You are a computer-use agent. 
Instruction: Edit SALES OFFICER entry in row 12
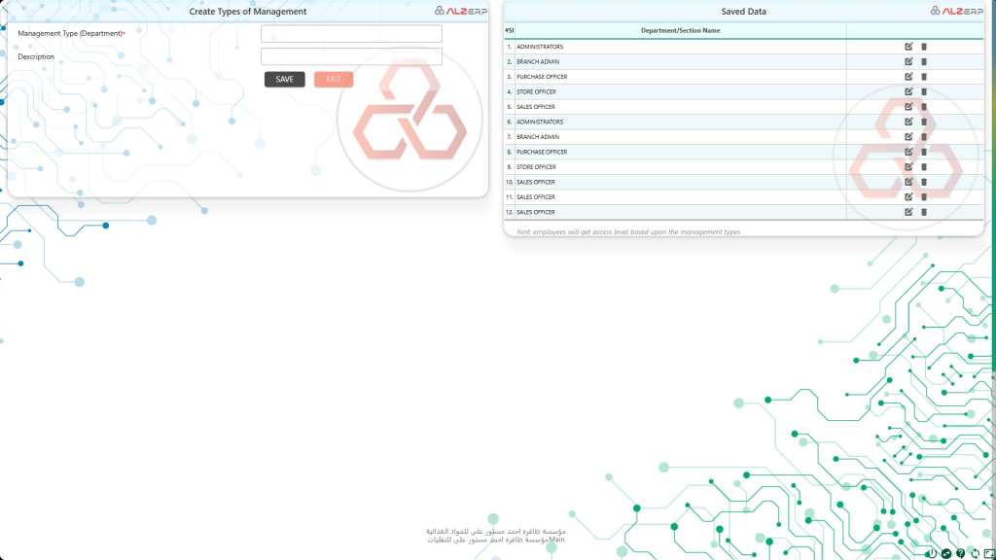(x=908, y=212)
